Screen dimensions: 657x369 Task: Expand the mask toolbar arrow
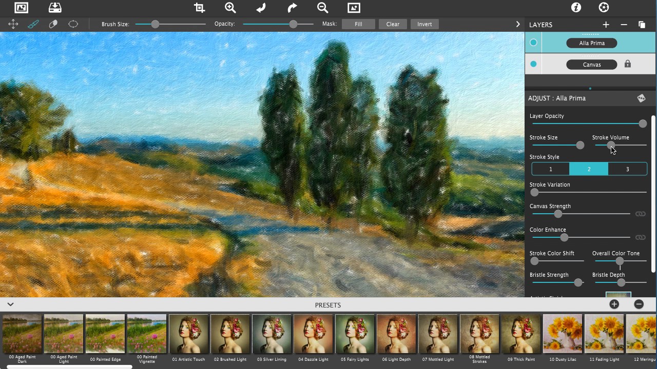click(517, 24)
